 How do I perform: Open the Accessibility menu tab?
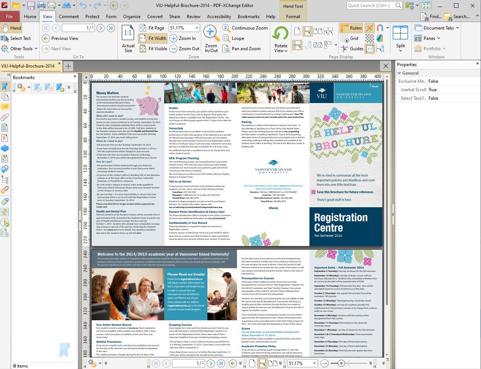point(219,16)
